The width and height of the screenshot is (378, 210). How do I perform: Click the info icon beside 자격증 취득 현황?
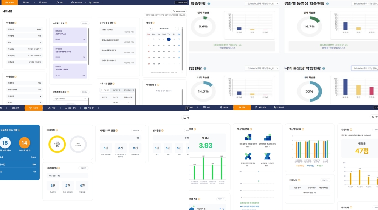pos(116,131)
